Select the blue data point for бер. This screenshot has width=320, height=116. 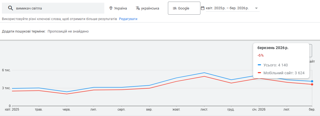(312, 81)
